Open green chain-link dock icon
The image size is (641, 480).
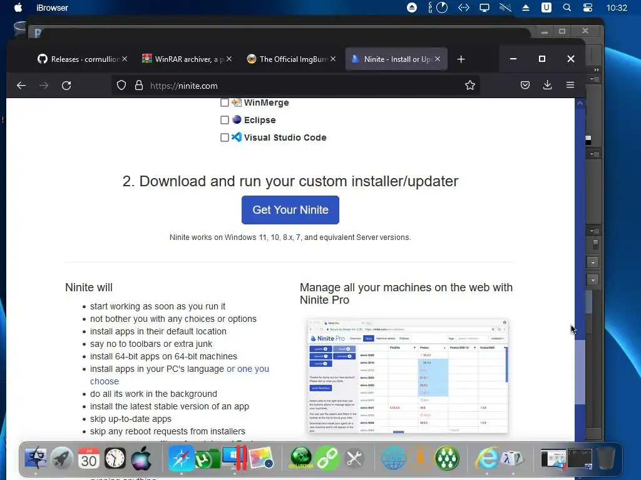click(327, 458)
